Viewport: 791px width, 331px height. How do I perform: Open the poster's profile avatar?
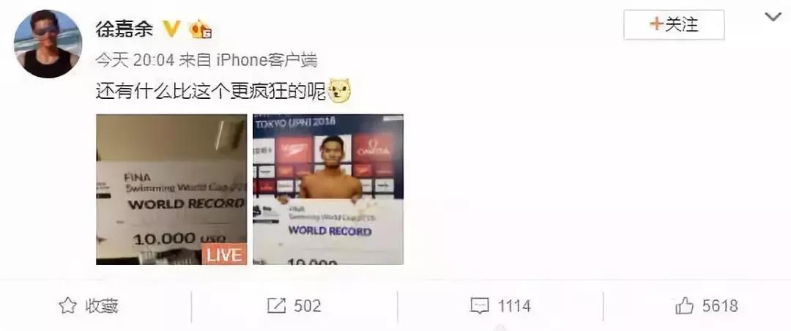(48, 44)
